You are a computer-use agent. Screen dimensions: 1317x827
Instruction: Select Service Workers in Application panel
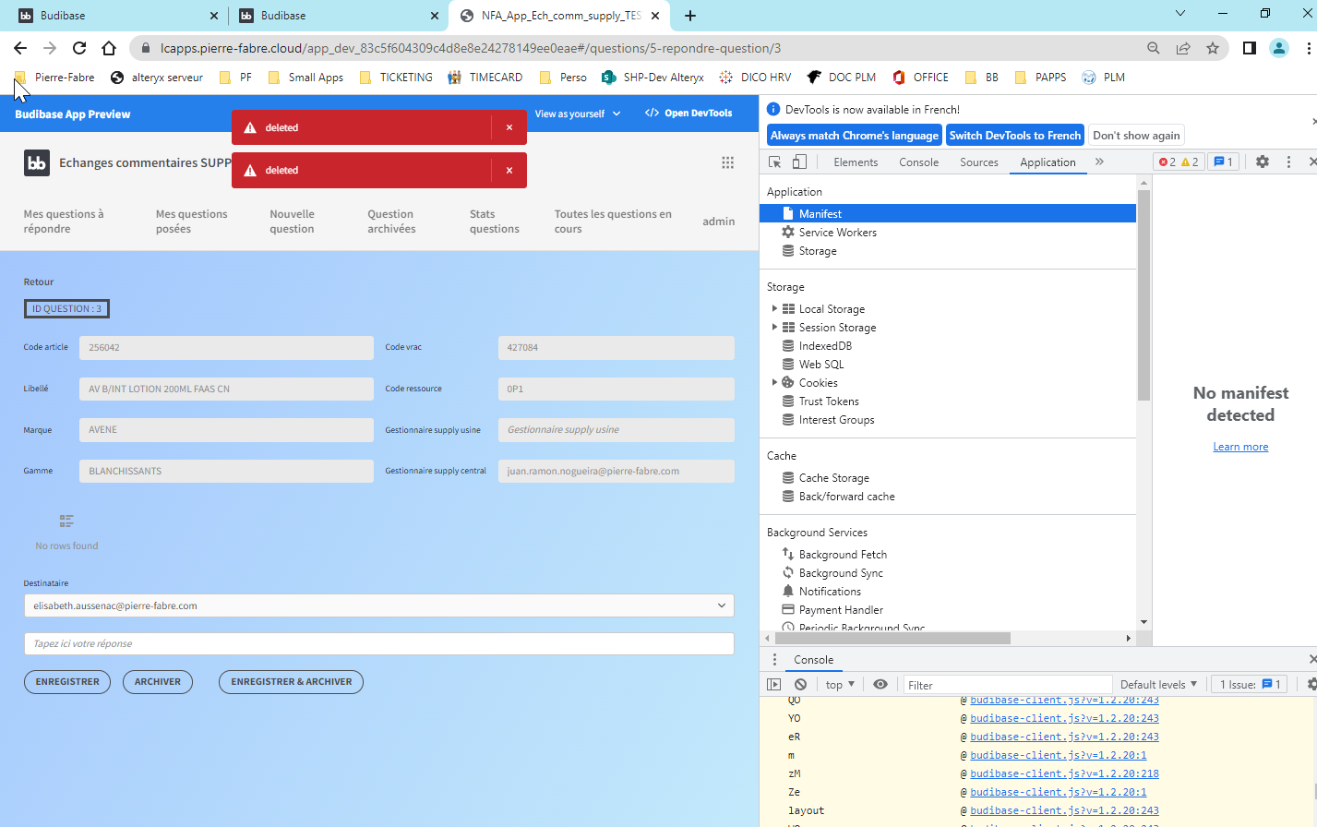[837, 233]
